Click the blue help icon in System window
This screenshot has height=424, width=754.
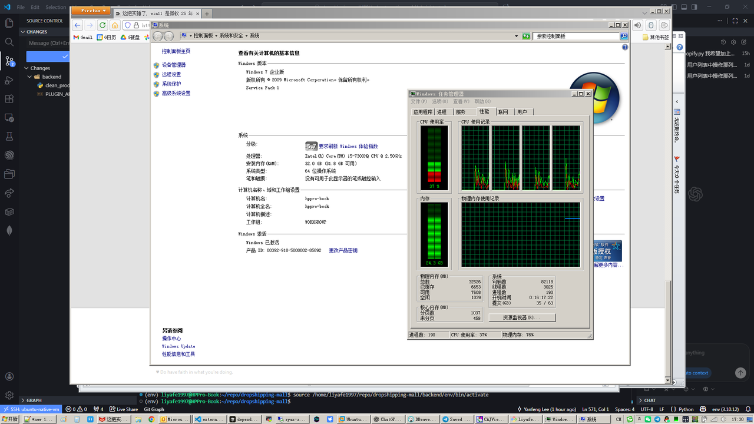click(x=625, y=47)
